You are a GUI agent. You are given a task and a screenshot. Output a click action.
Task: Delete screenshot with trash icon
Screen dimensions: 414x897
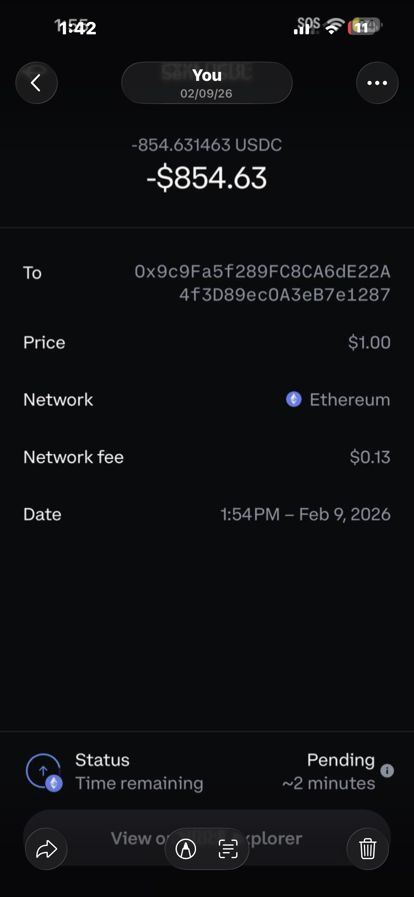point(368,849)
